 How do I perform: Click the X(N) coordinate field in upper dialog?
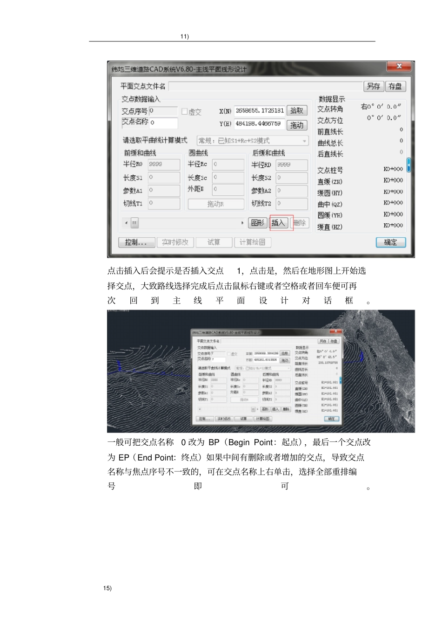pyautogui.click(x=259, y=110)
